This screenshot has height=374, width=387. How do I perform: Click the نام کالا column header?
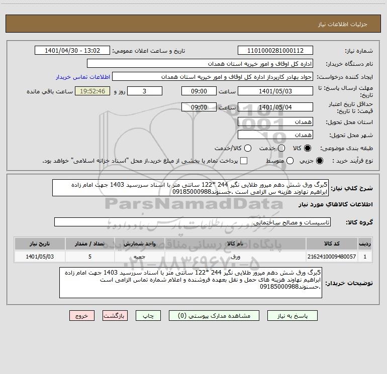pyautogui.click(x=235, y=244)
